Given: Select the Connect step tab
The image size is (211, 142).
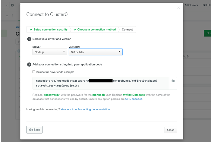Looking at the screenshot, I should [x=127, y=30].
